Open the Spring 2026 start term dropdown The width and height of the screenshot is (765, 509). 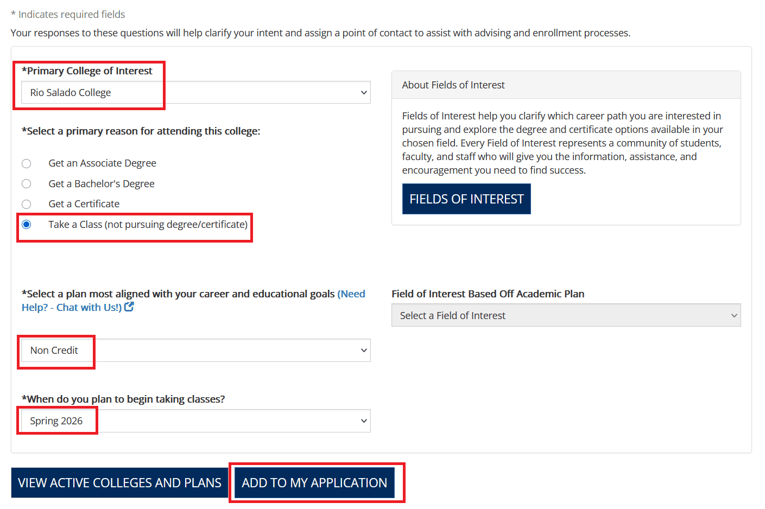coord(195,421)
